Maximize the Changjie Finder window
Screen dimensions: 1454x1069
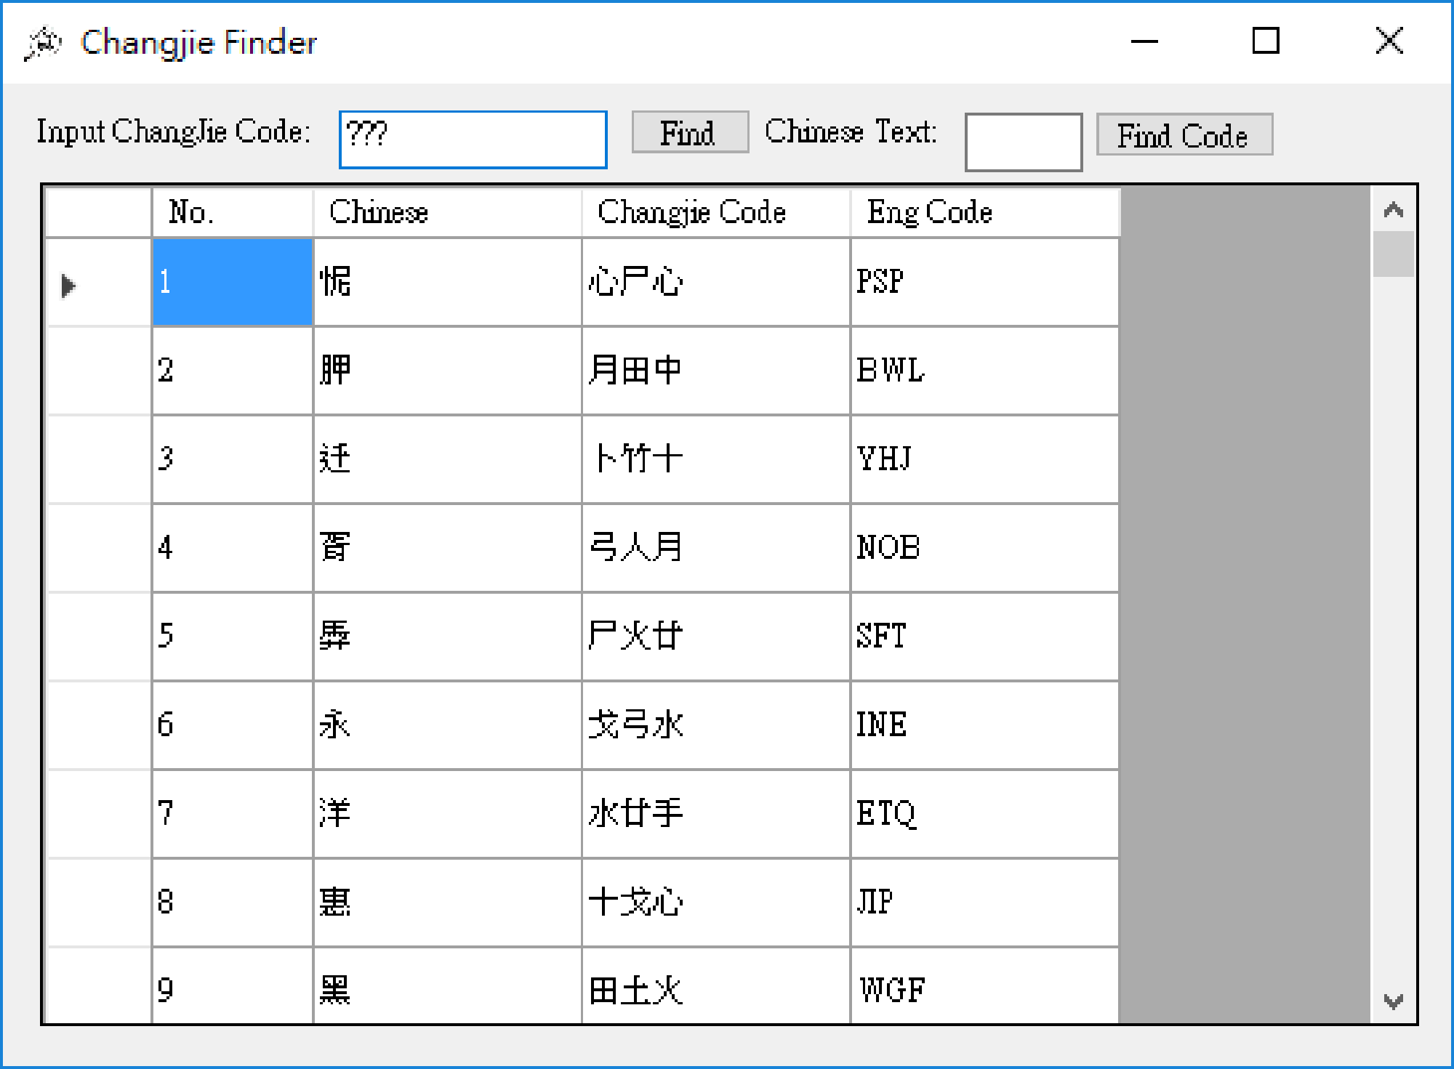point(1265,41)
